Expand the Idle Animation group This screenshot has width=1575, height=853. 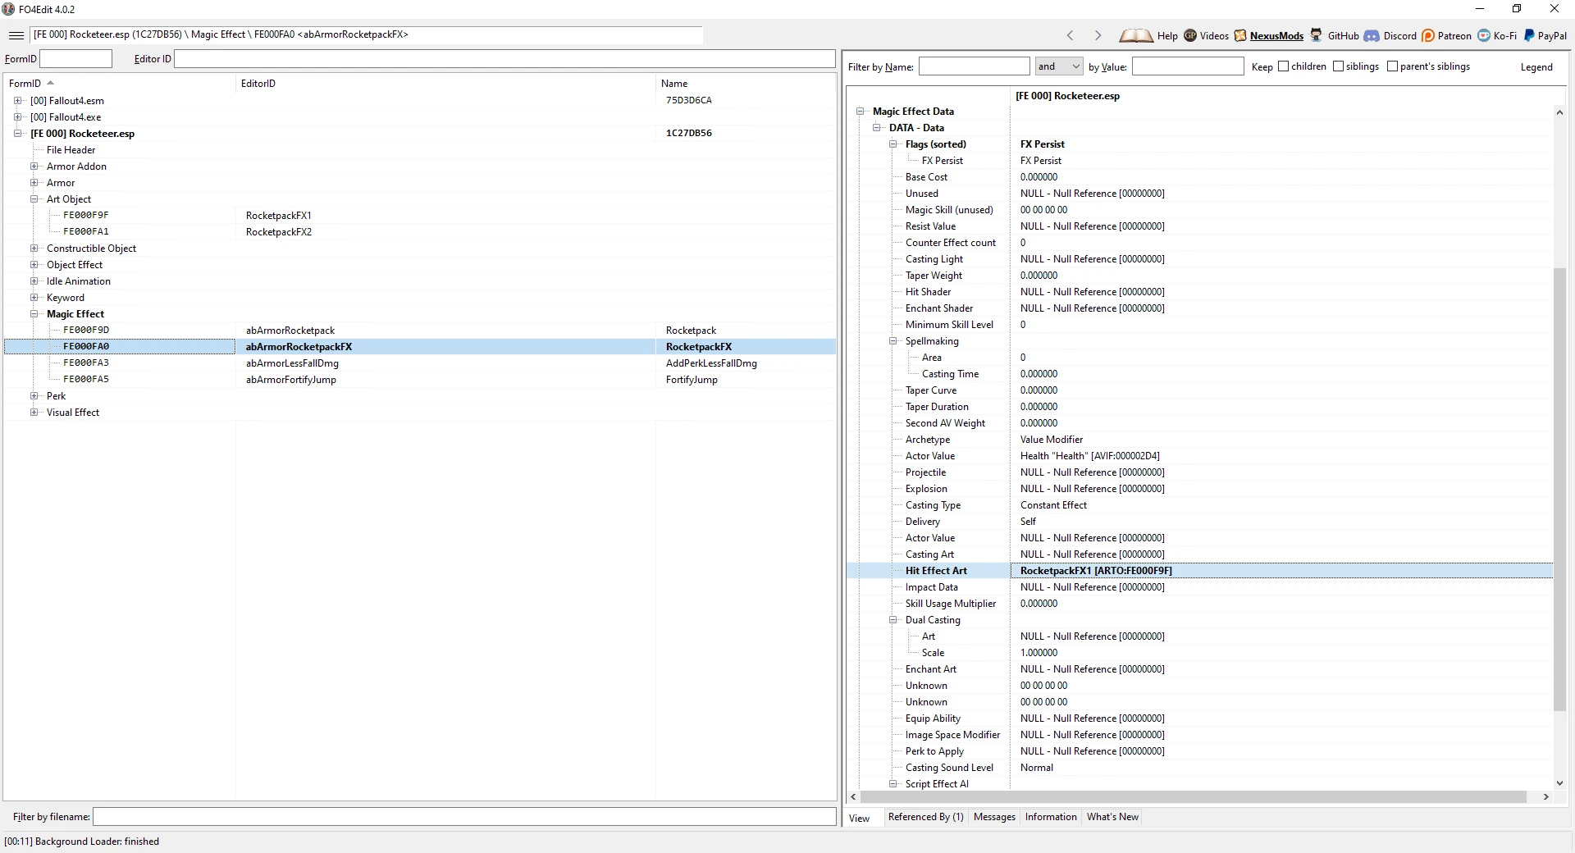[34, 281]
